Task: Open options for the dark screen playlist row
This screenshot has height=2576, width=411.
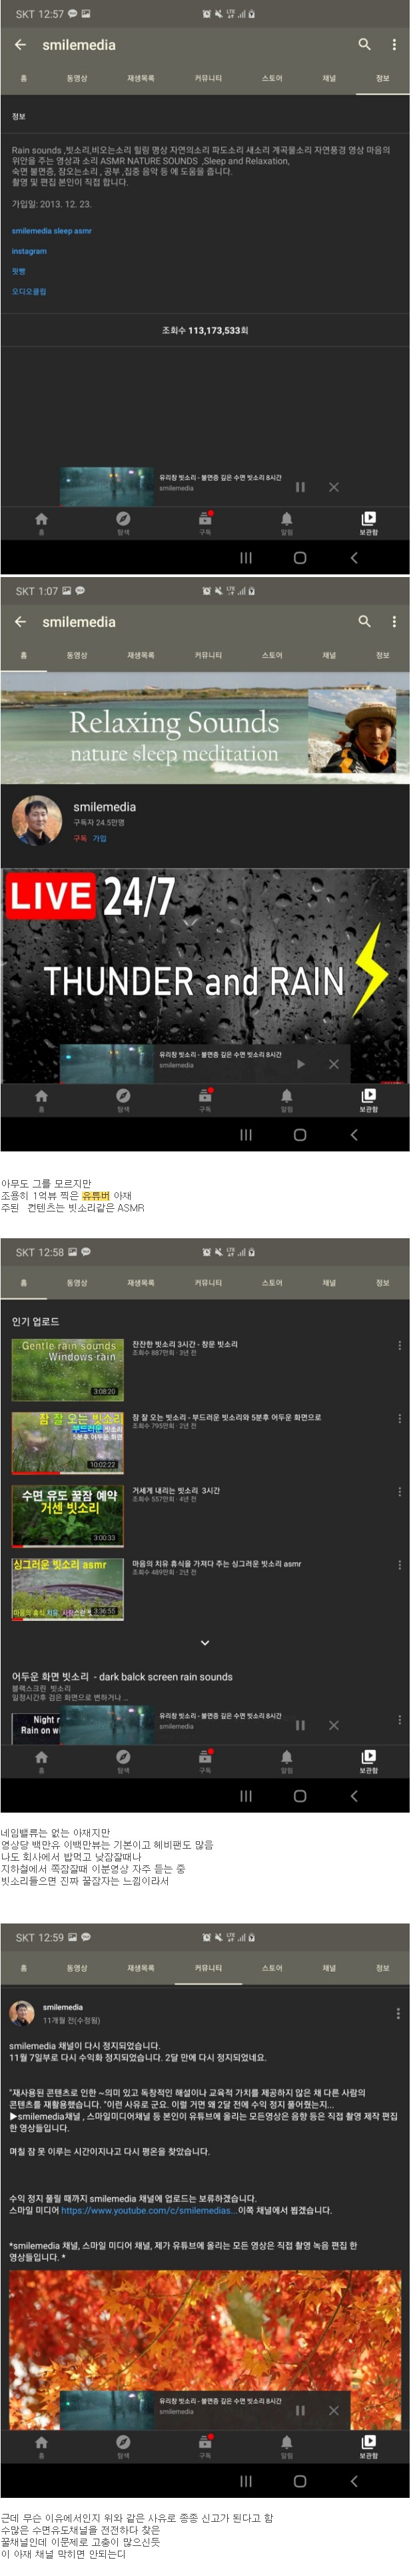Action: tap(399, 1720)
